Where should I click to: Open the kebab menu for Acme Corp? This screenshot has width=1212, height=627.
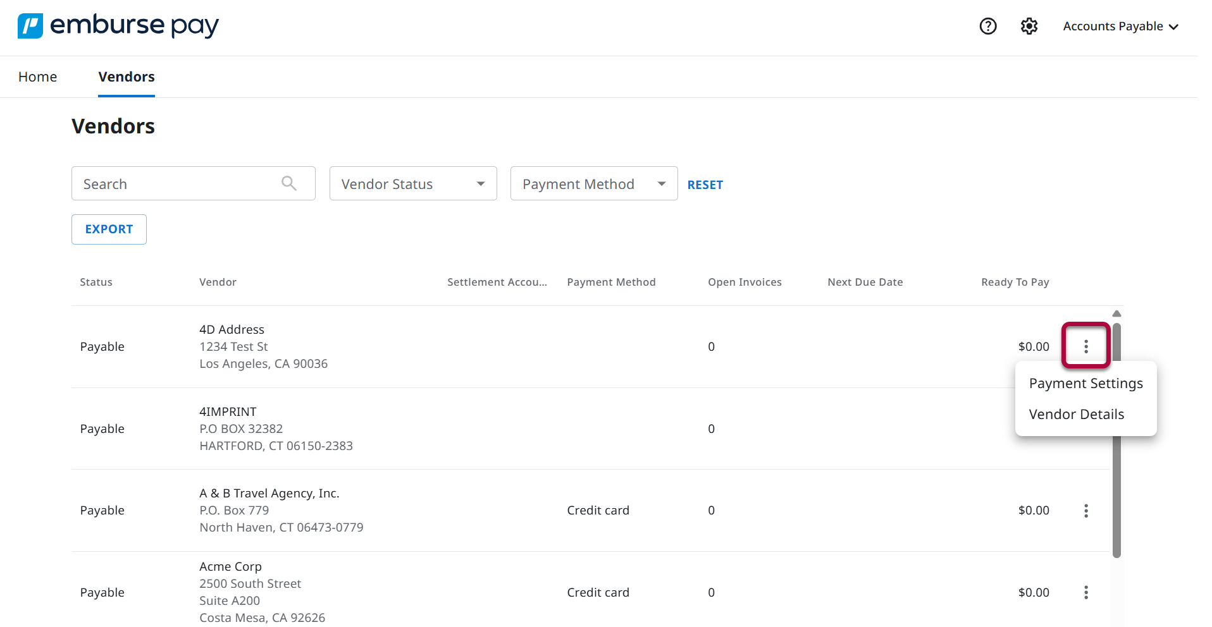(x=1085, y=592)
